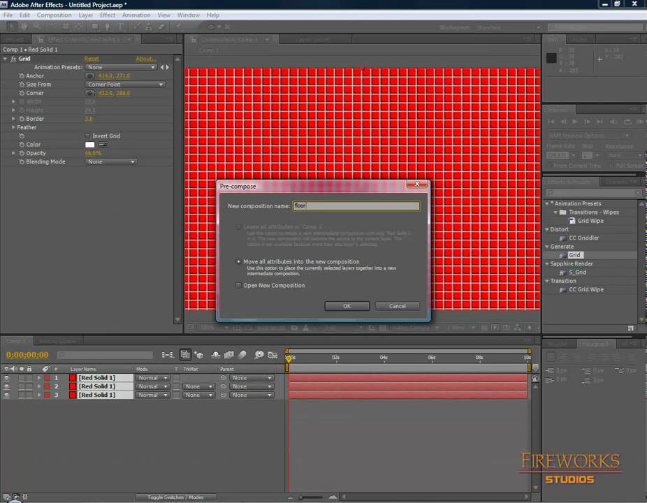Toggle the Opacity stopwatch icon
647x503 pixels.
[22, 153]
